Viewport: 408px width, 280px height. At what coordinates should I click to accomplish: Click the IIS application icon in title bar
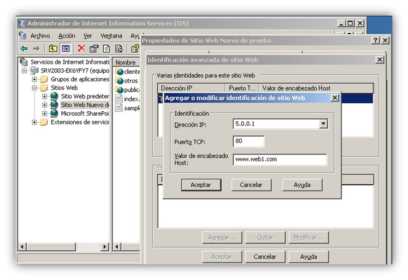(23, 23)
